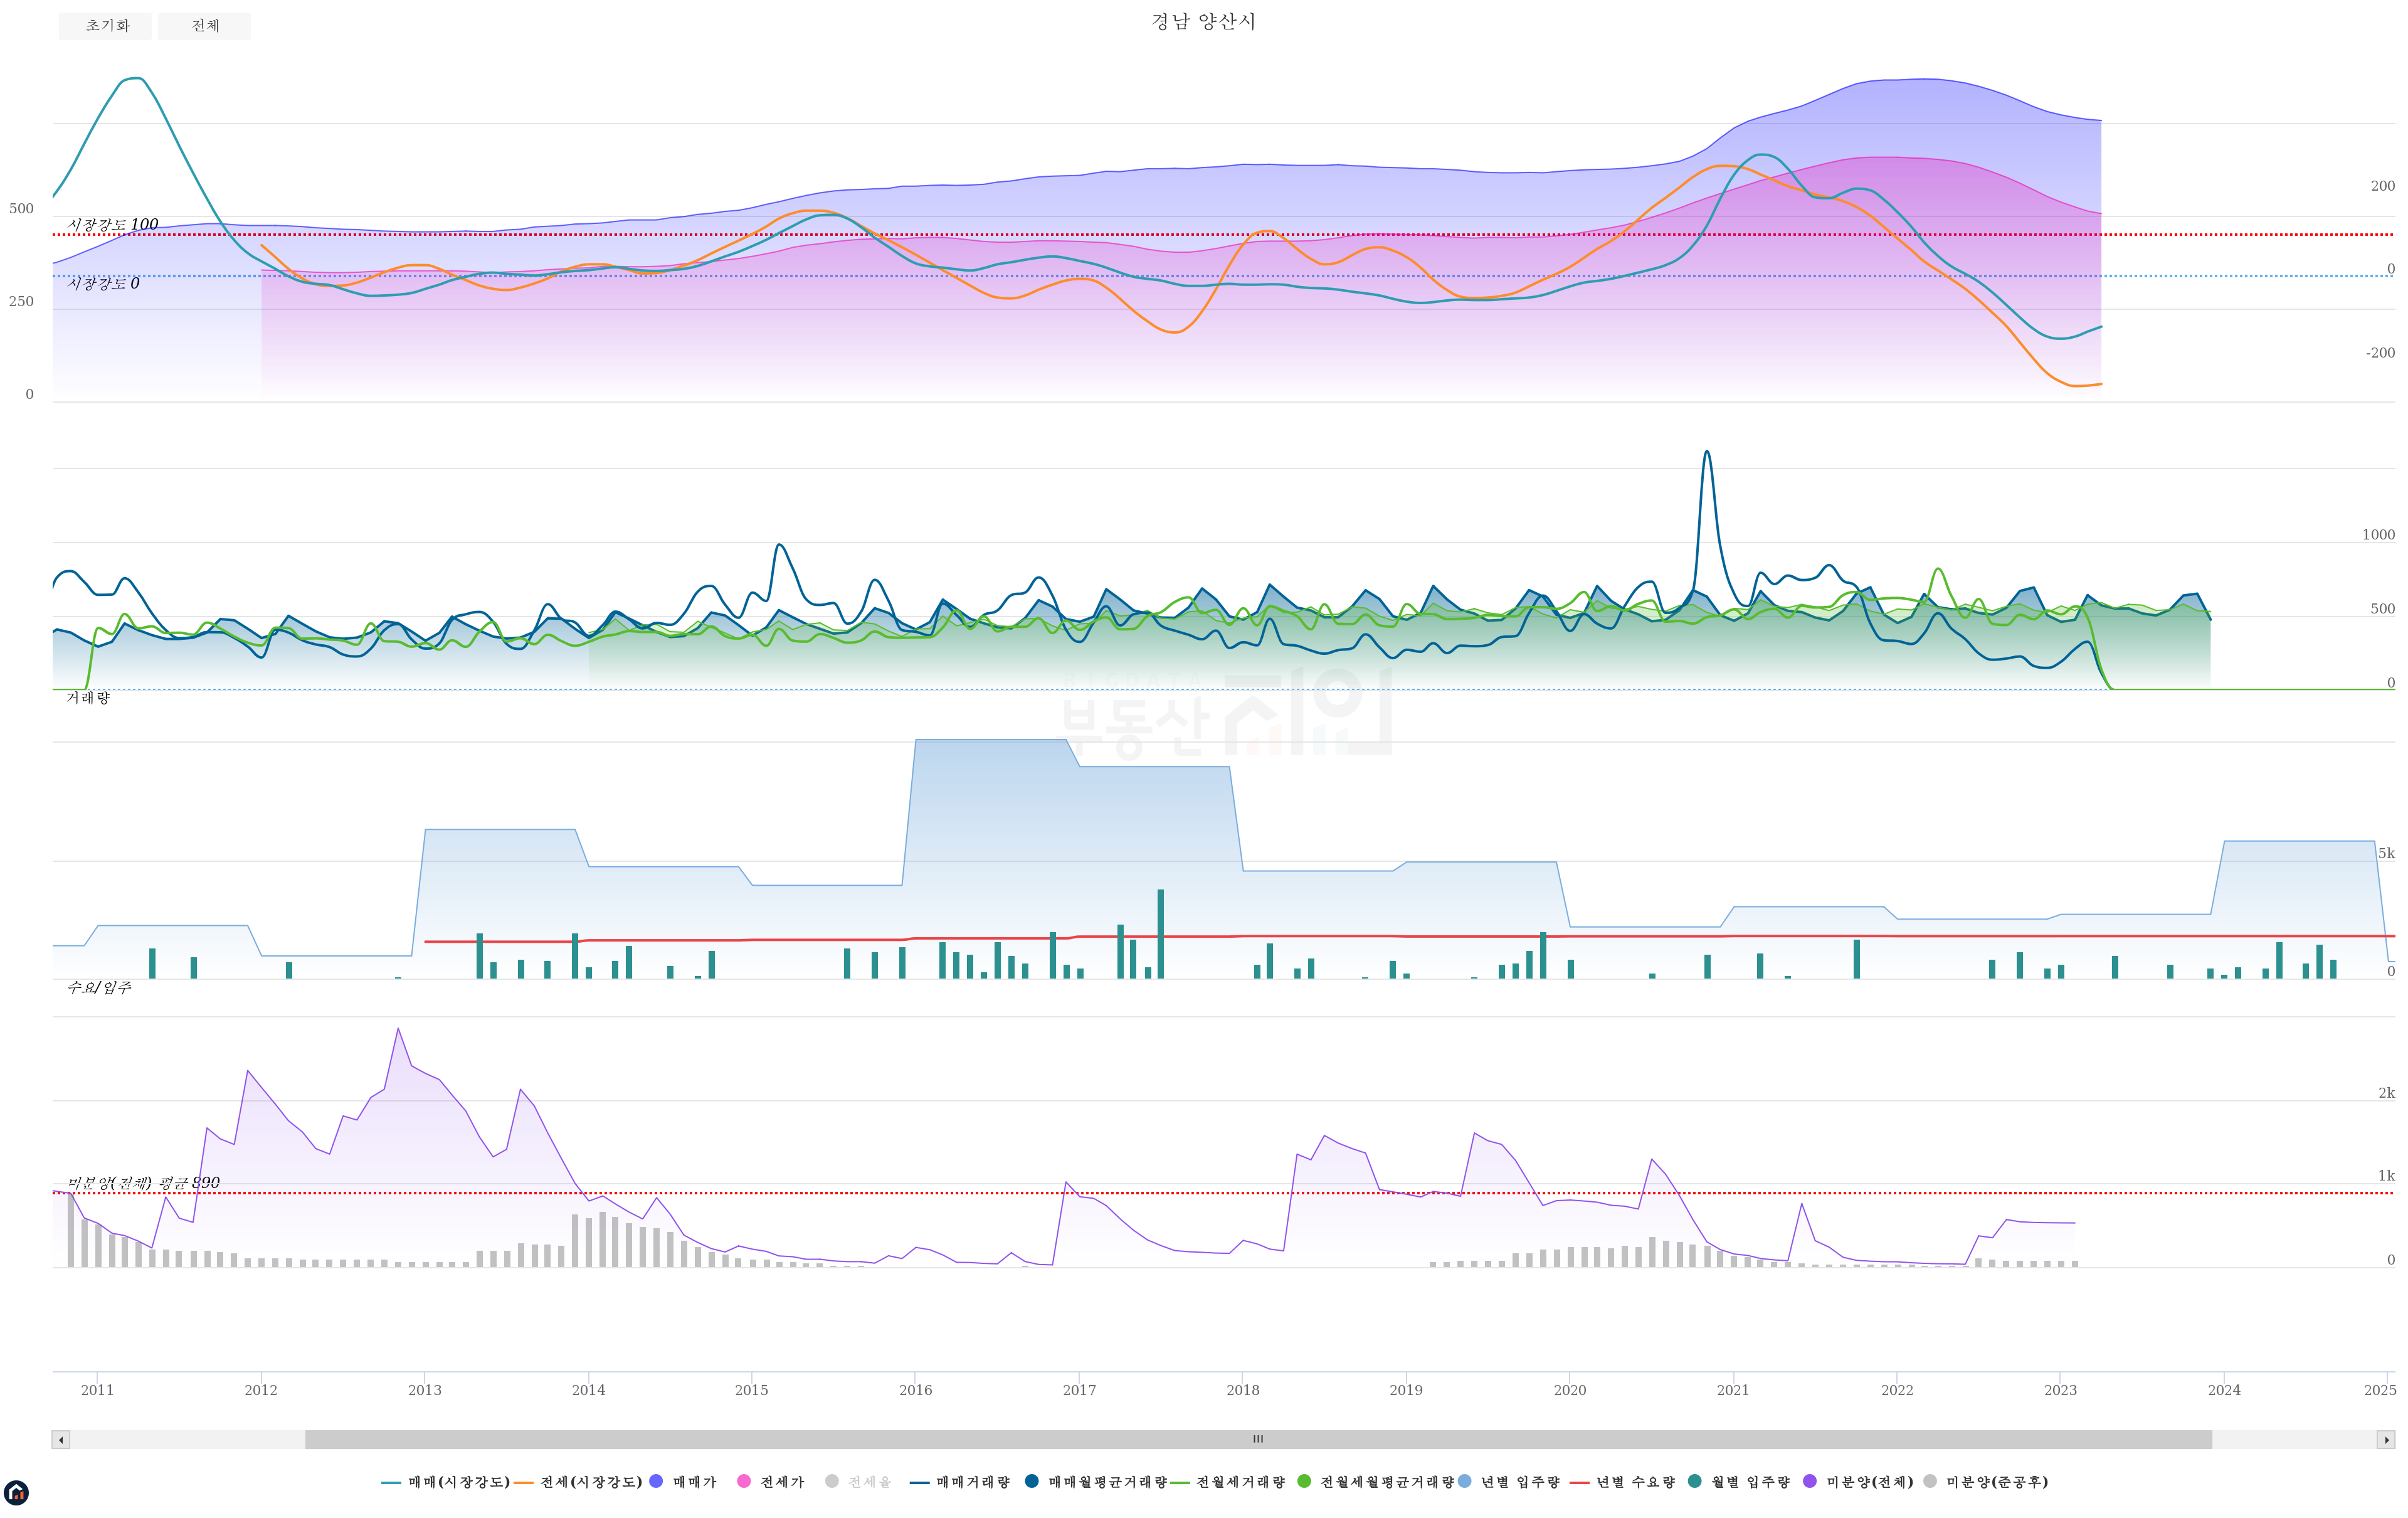Image resolution: width=2408 pixels, height=1518 pixels.
Task: Click the 년별 입주량 legend marker
Action: pyautogui.click(x=1464, y=1481)
